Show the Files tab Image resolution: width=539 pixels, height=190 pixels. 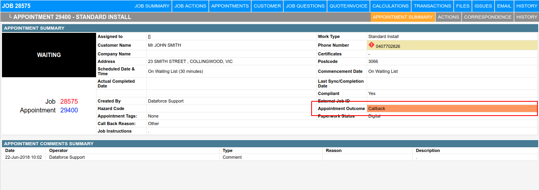(462, 6)
